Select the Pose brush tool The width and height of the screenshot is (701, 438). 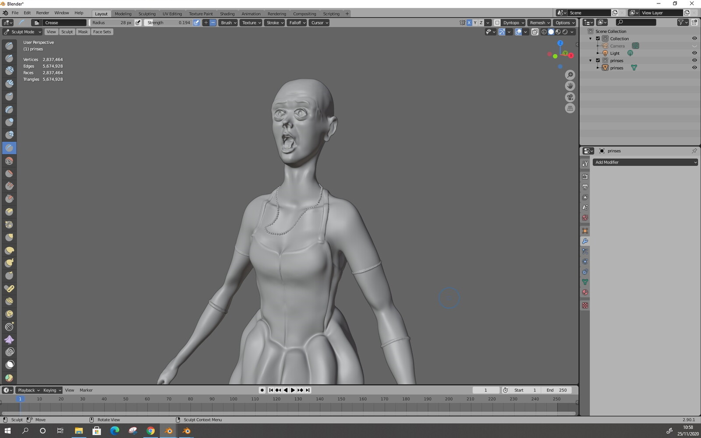click(9, 288)
